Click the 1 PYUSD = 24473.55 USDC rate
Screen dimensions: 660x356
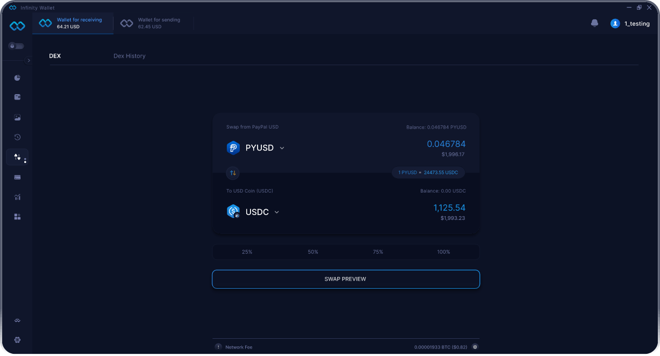(428, 173)
